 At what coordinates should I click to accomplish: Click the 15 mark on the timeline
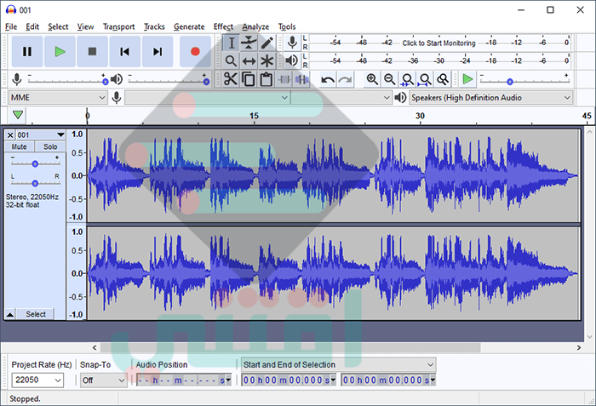pos(254,116)
